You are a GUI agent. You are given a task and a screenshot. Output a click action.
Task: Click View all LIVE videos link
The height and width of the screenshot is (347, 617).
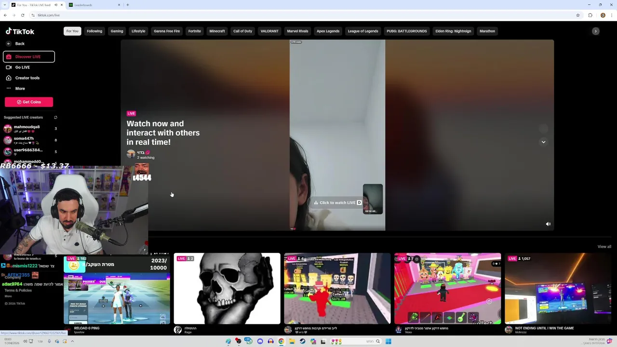click(x=604, y=247)
